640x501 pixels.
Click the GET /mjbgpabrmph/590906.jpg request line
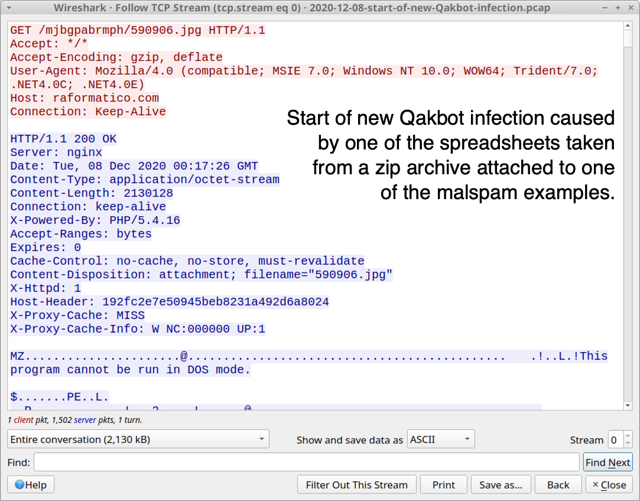click(138, 30)
